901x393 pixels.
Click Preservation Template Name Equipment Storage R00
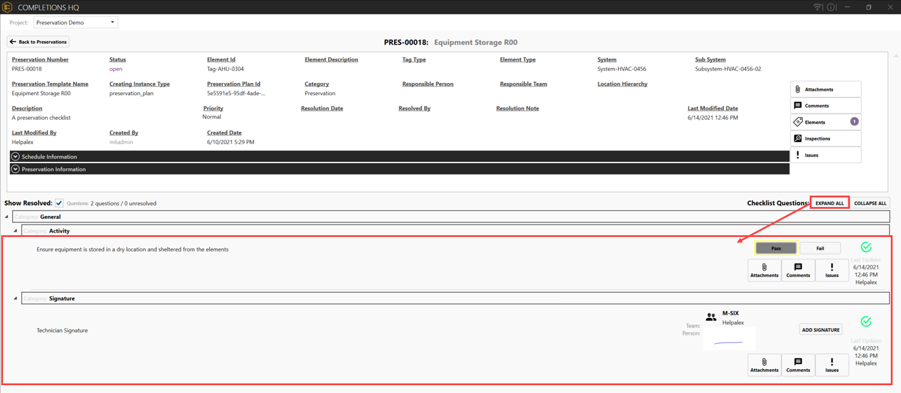click(41, 94)
